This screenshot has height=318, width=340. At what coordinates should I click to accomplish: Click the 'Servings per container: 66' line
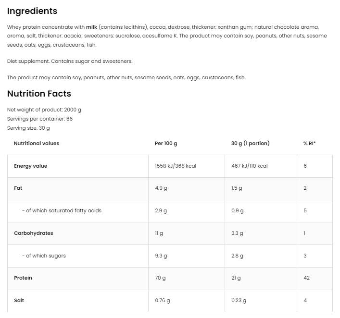pyautogui.click(x=40, y=119)
